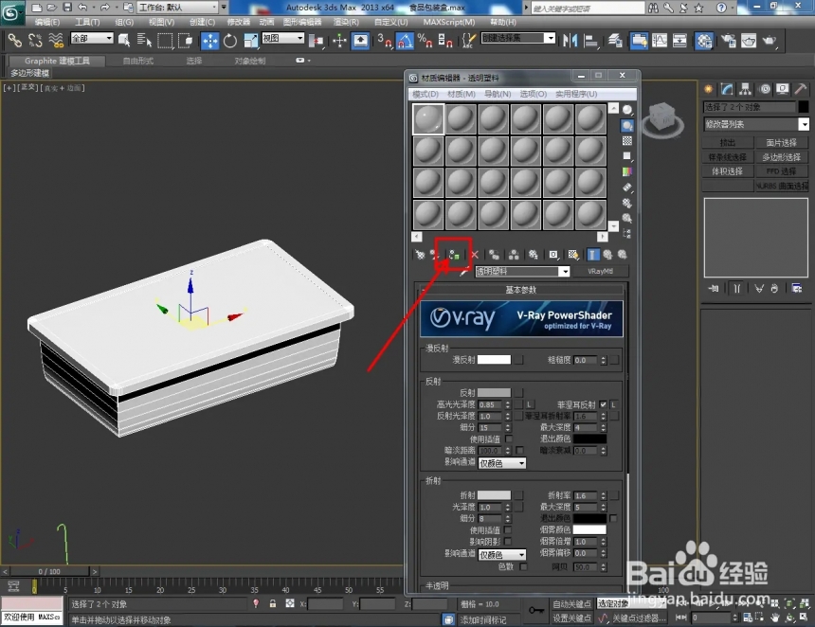Toggle refraction Use interpolation checkbox
Viewport: 815px width, 627px height.
coord(508,529)
